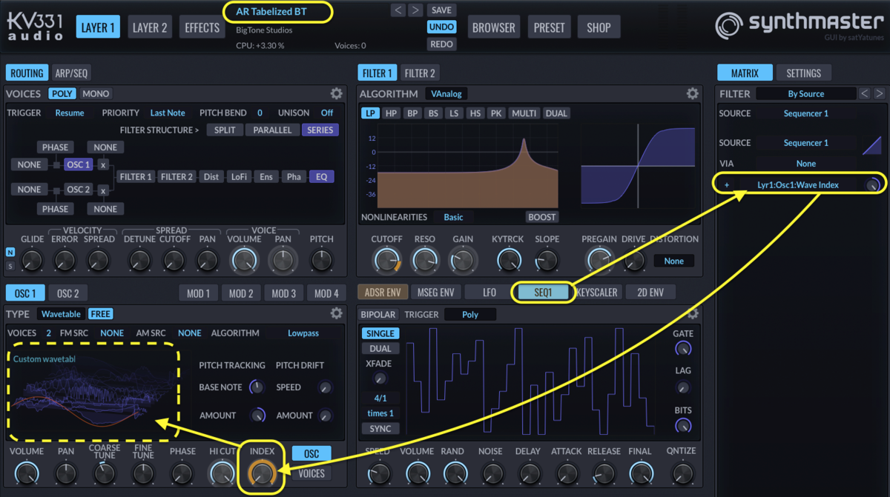Screen dimensions: 890x497
Task: Click the oscillator Volume knob
Action: [x=26, y=473]
